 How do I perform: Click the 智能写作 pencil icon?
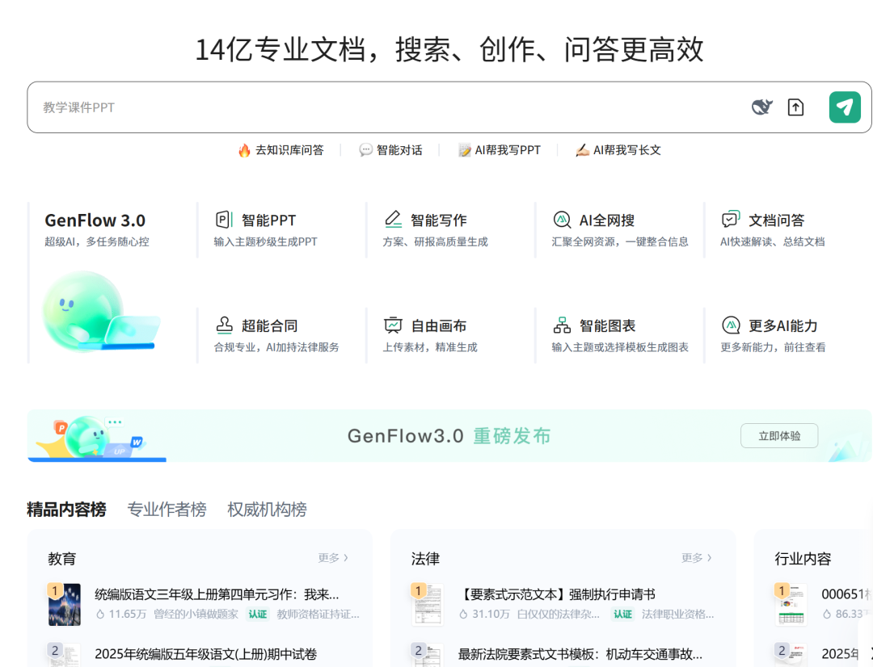pos(393,220)
